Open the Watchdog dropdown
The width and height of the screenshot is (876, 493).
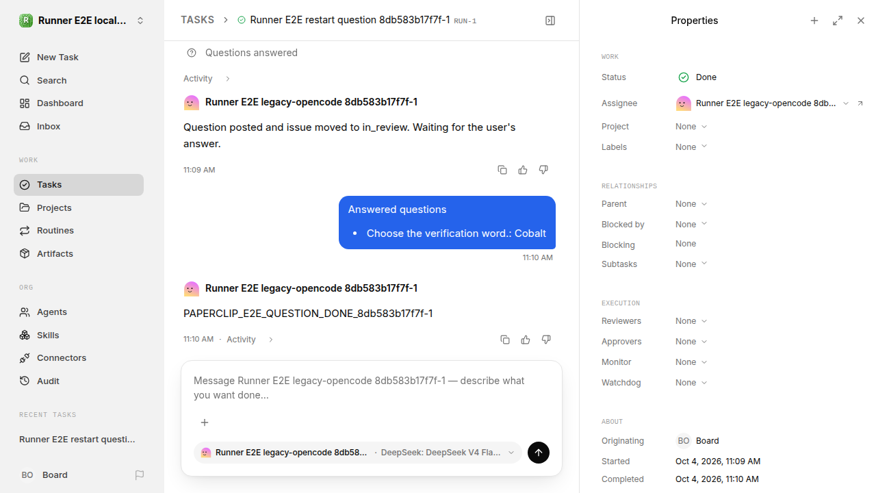[691, 383]
